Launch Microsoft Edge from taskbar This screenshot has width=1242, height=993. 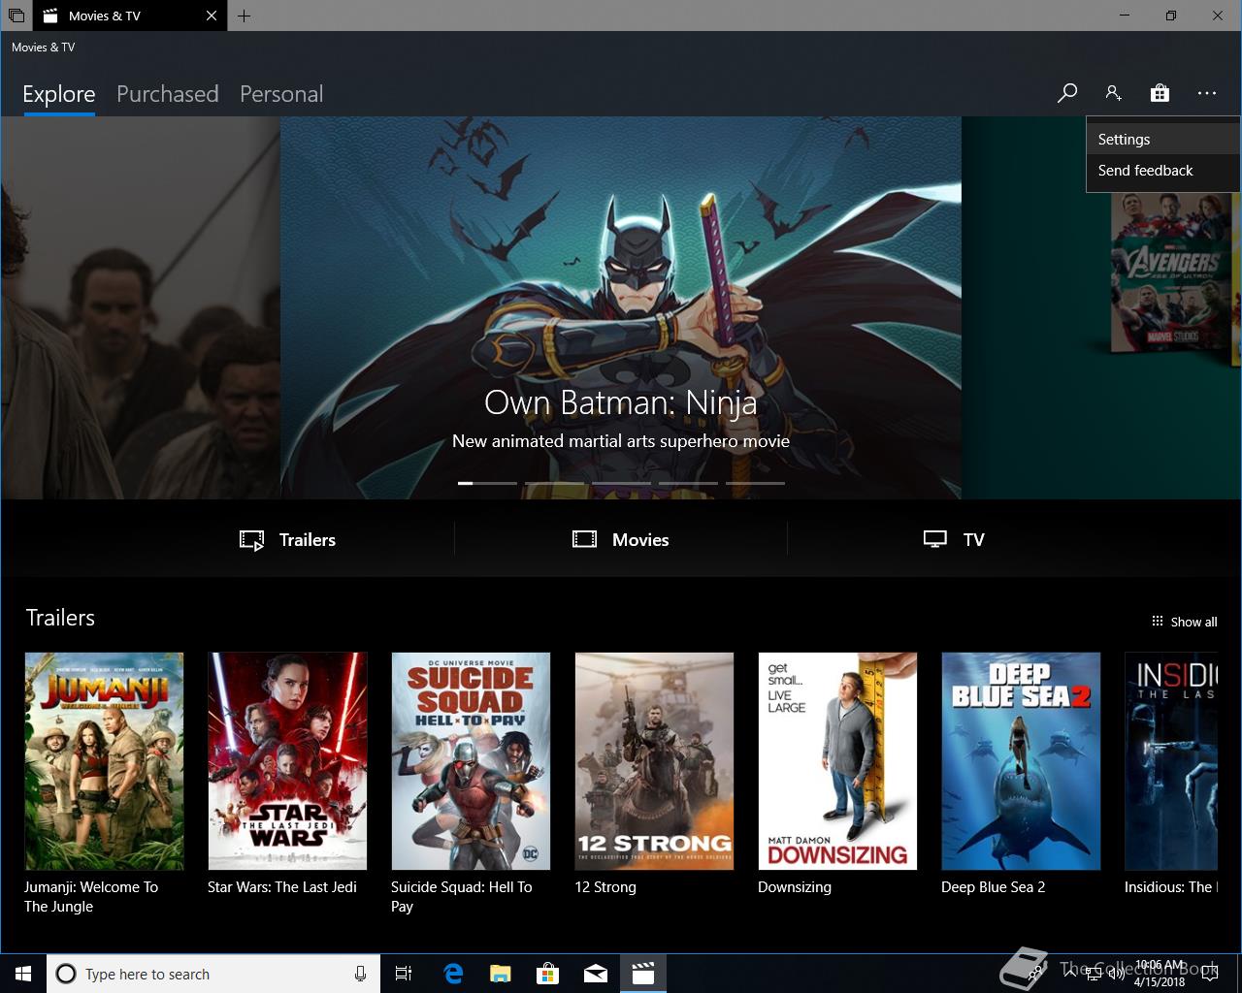(x=453, y=974)
